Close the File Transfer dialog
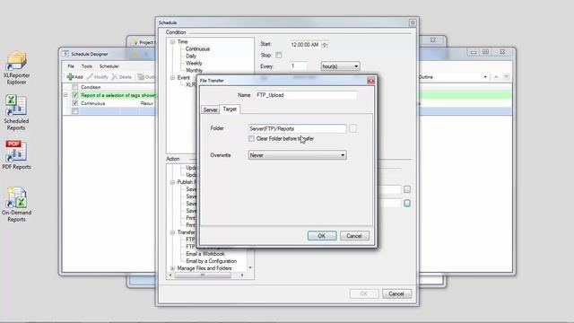Screen dimensions: 574x323 point(370,81)
